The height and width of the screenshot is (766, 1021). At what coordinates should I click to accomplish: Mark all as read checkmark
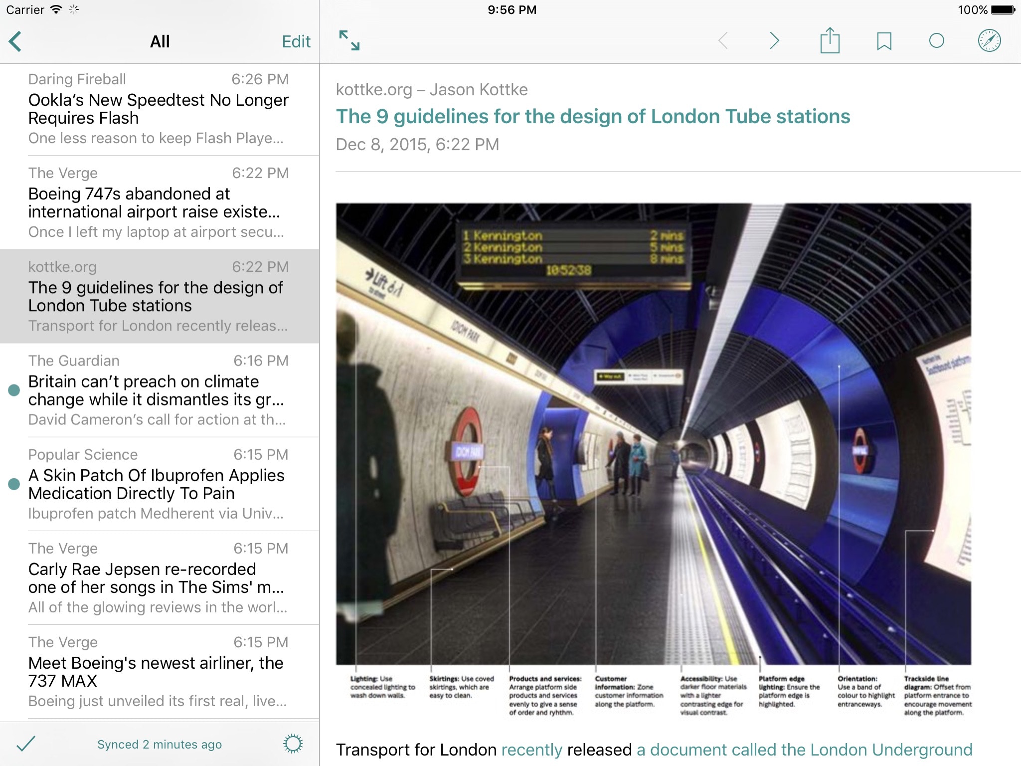point(26,744)
